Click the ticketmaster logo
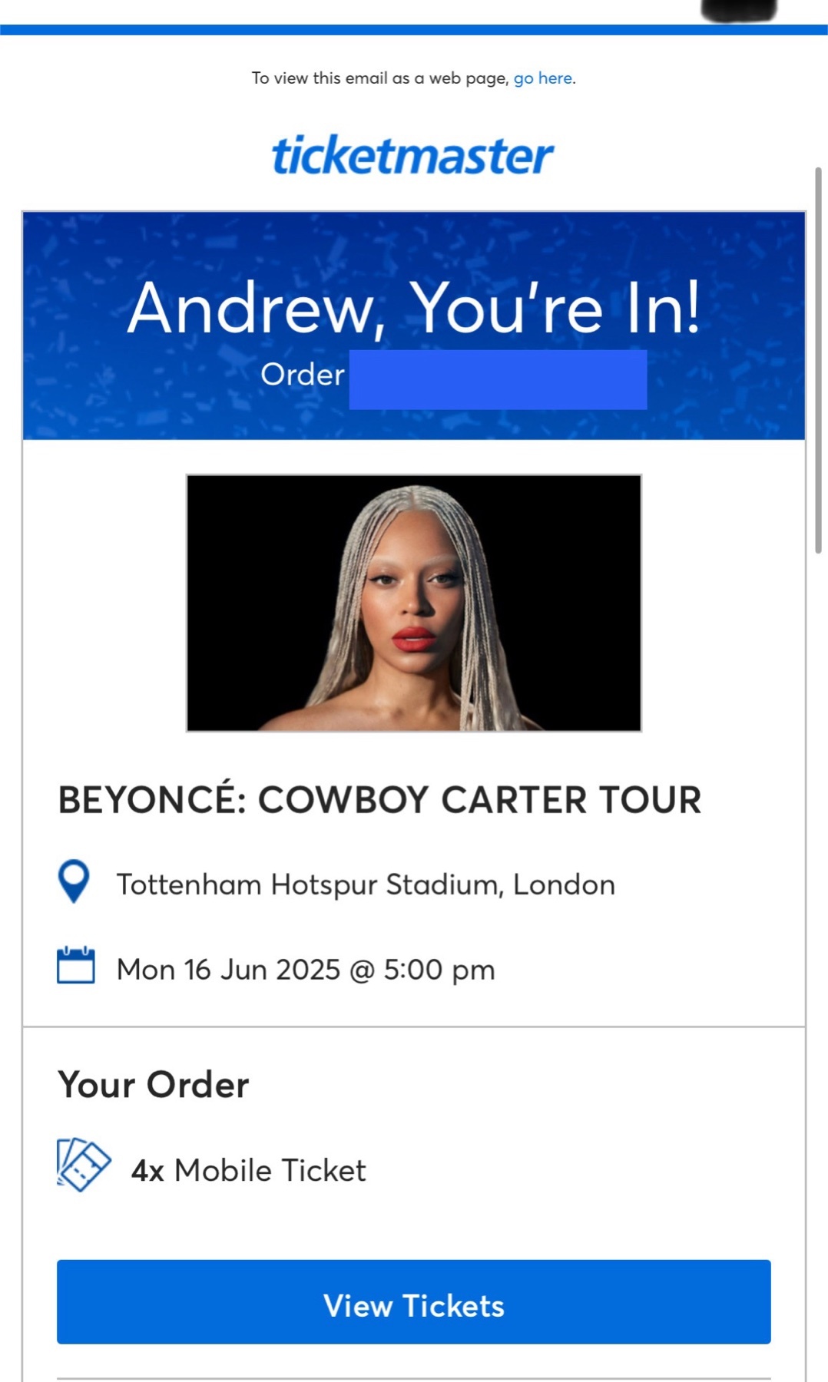 (412, 155)
